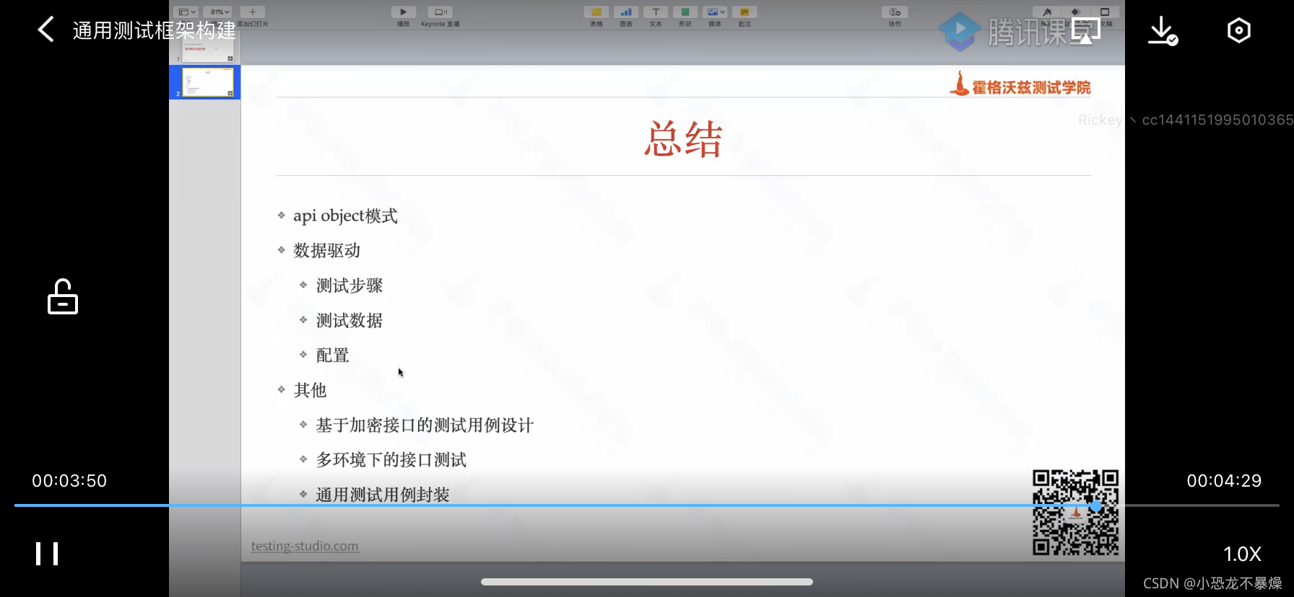Click the 霍格沃兹测试学院 logo
The width and height of the screenshot is (1294, 597).
click(1020, 84)
